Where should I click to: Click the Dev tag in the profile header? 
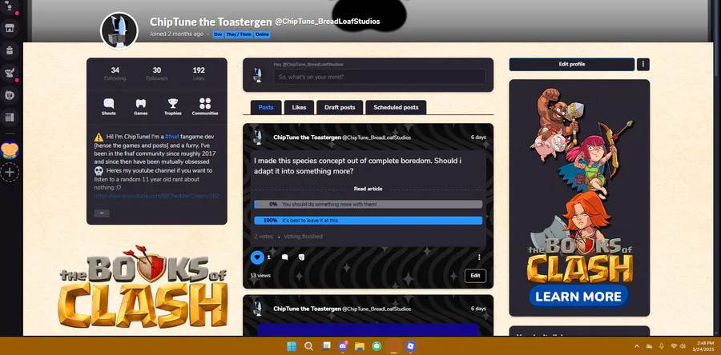(218, 34)
